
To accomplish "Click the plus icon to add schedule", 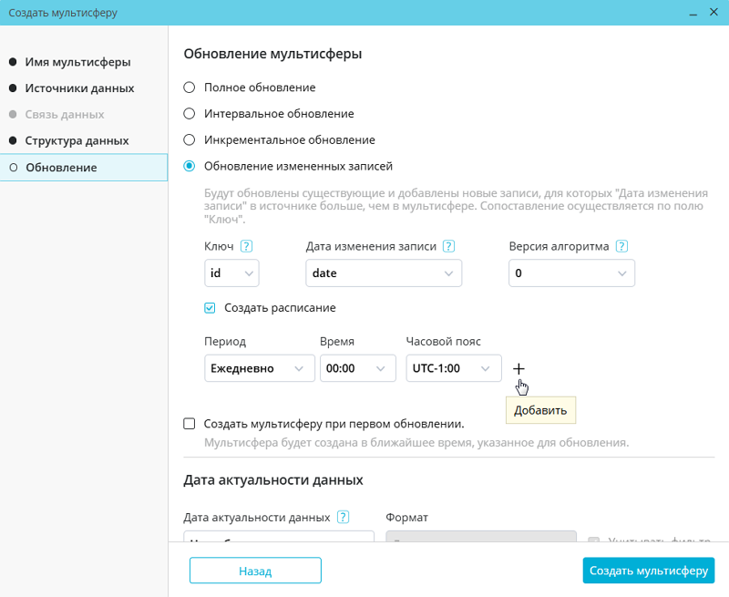I will click(519, 368).
